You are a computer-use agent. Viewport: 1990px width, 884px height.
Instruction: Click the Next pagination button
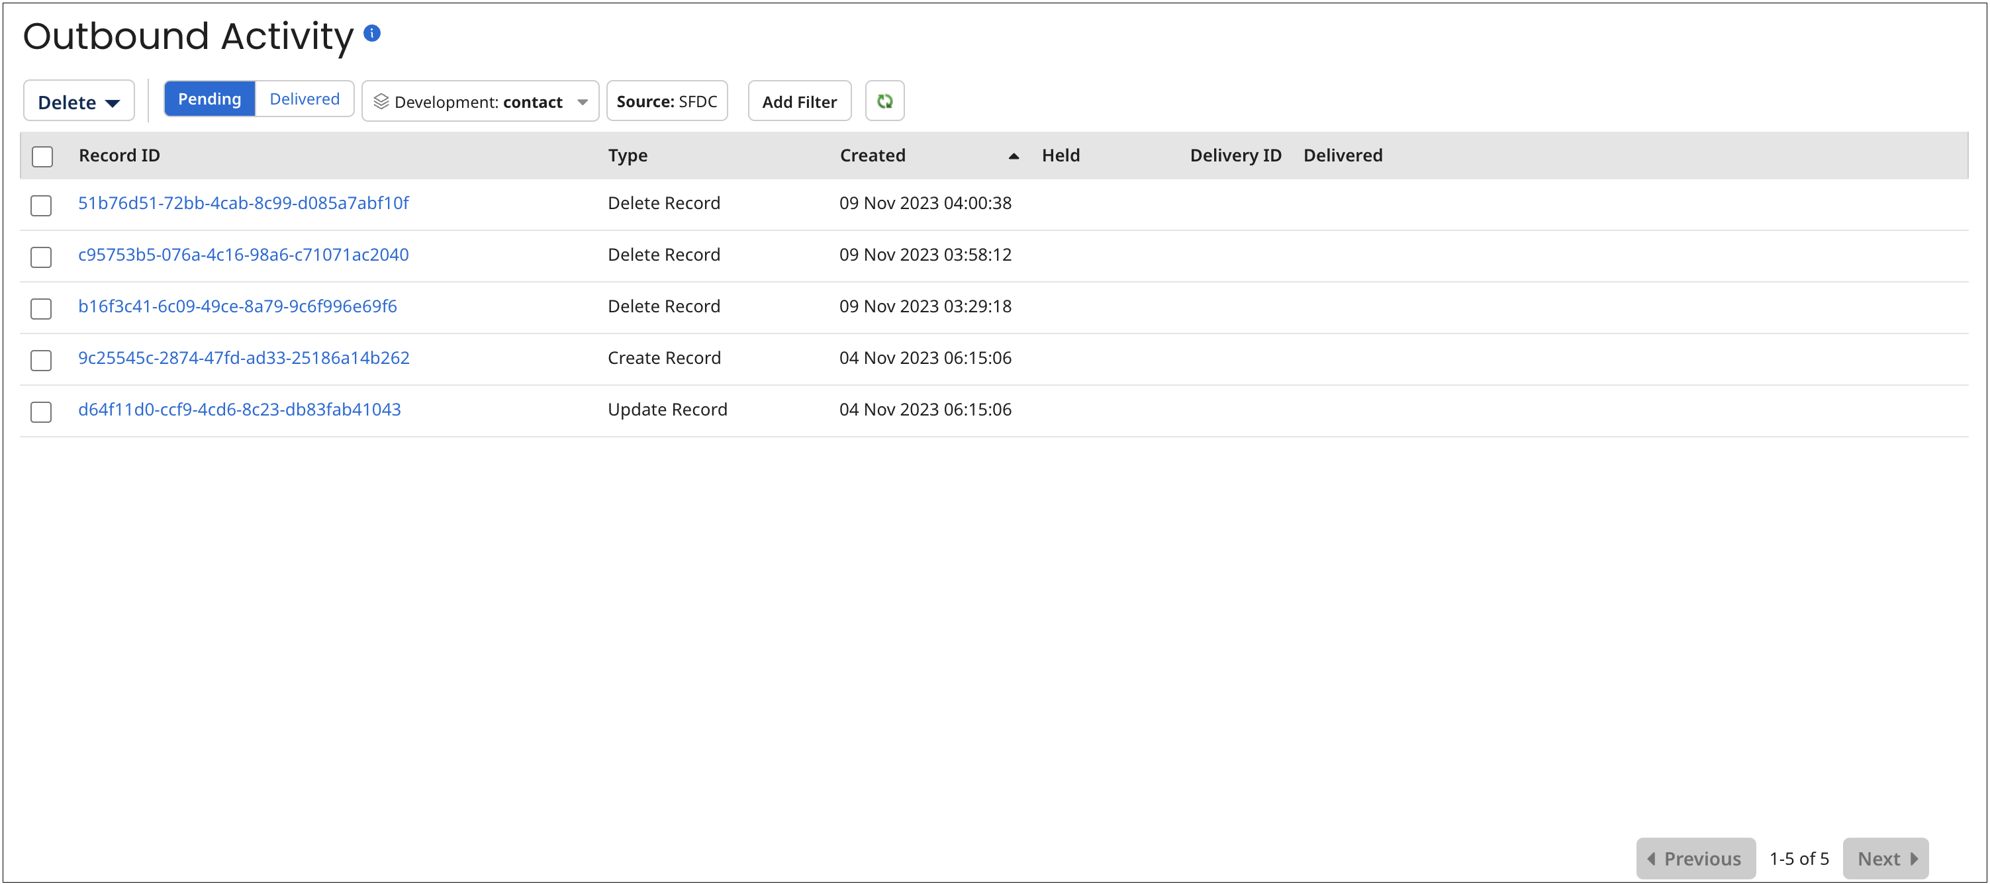1885,858
